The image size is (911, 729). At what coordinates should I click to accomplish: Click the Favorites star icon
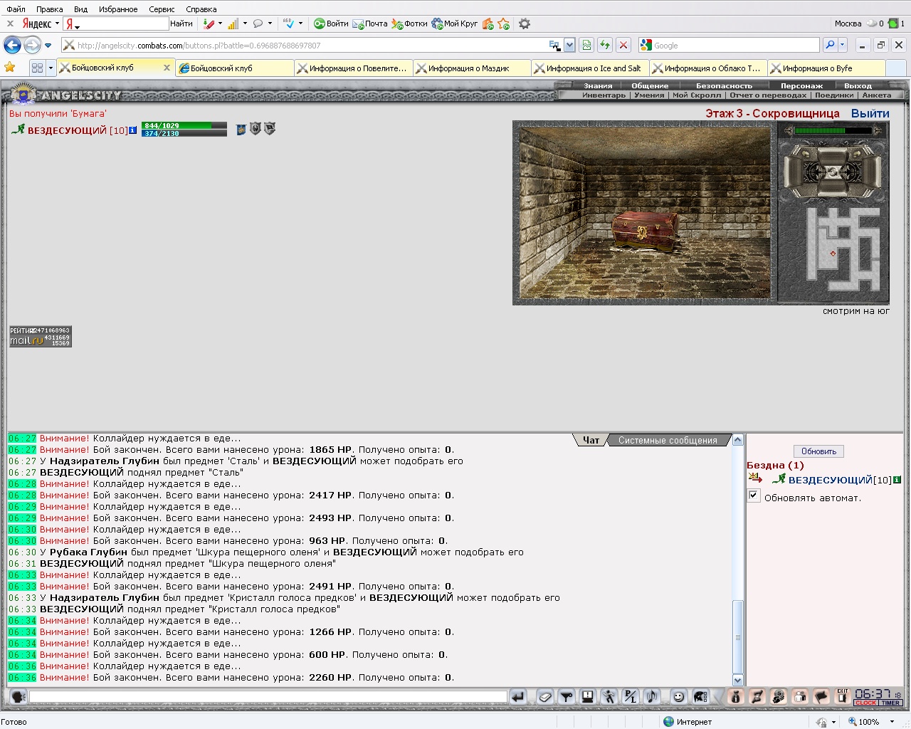coord(10,68)
